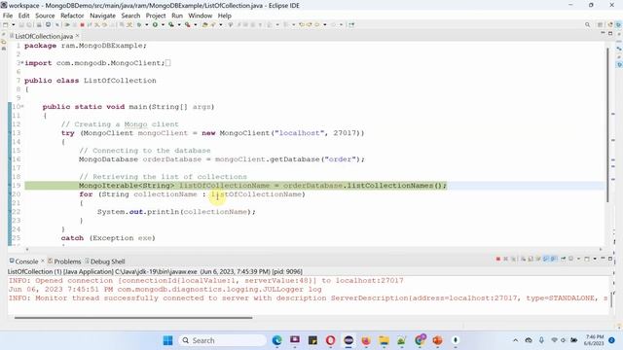Click the New file toolbar icon
623x350 pixels.
coord(5,24)
